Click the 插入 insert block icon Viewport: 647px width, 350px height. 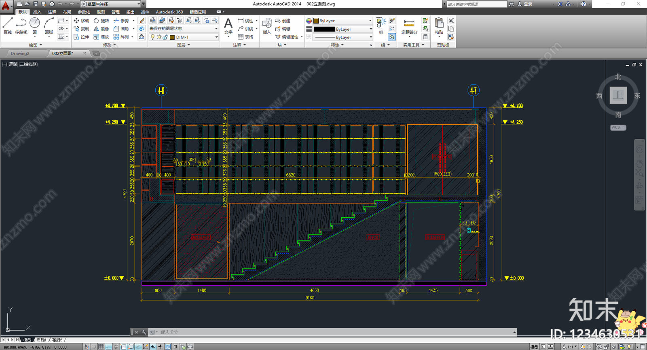[266, 26]
